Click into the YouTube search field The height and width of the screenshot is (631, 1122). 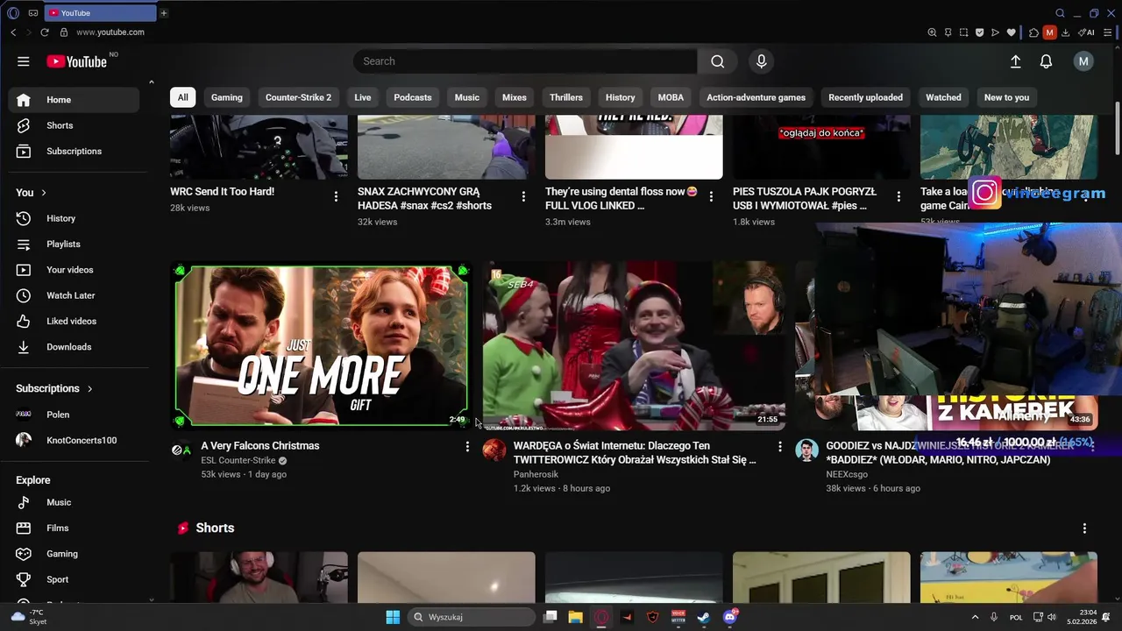point(525,61)
